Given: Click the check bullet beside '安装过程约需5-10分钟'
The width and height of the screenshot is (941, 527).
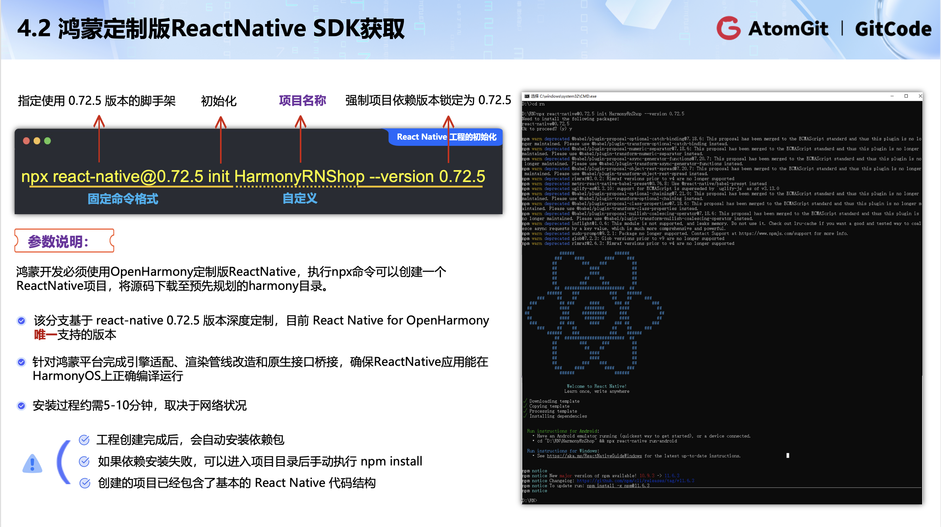Looking at the screenshot, I should 21,405.
